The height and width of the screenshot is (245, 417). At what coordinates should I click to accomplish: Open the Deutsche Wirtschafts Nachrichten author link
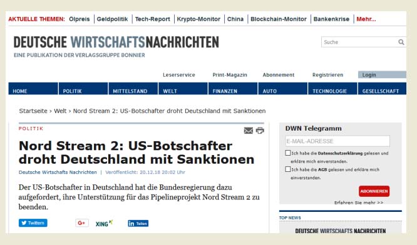58,172
